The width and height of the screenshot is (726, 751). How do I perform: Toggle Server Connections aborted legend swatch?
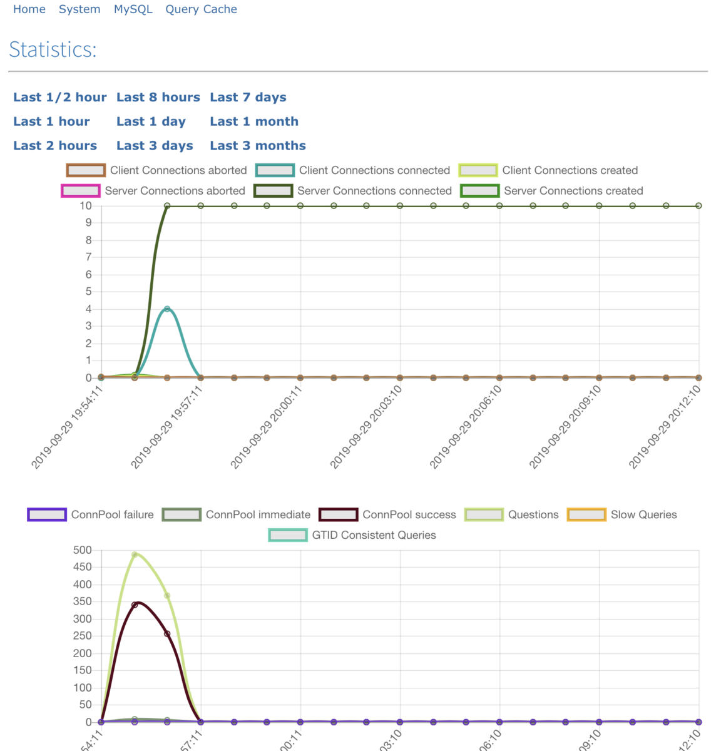tap(80, 190)
